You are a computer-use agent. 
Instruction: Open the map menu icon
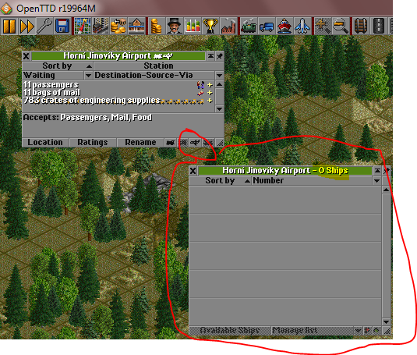point(83,26)
